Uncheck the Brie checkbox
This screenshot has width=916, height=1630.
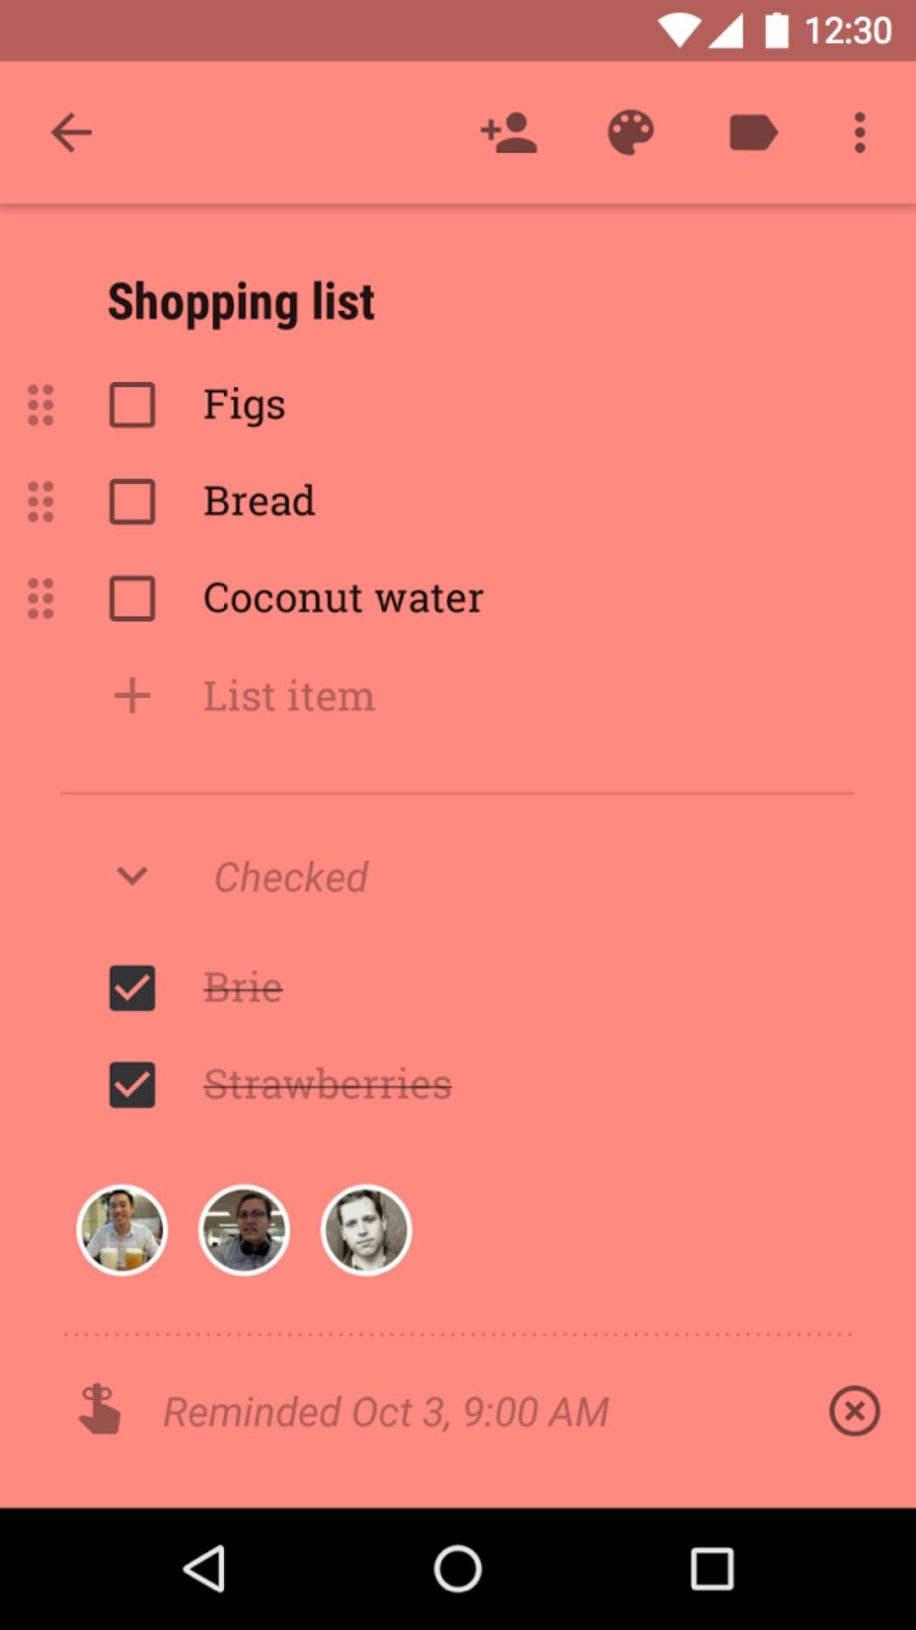coord(132,988)
